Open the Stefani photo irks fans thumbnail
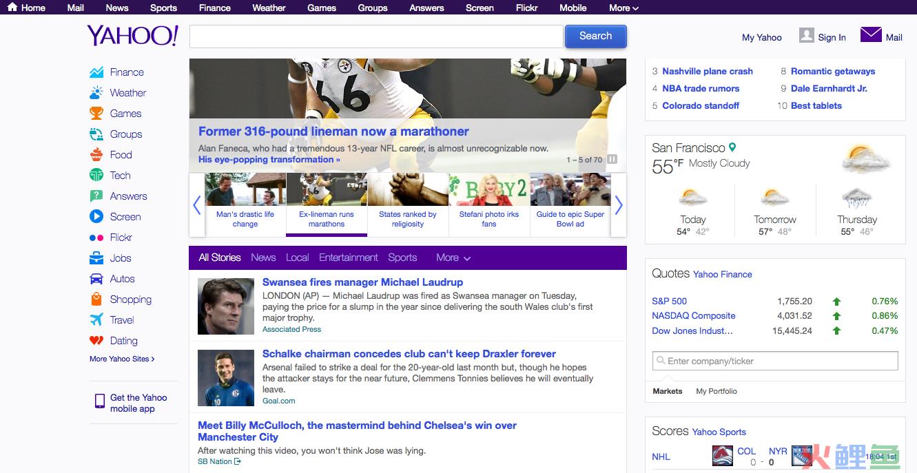The image size is (917, 473). pos(489,204)
